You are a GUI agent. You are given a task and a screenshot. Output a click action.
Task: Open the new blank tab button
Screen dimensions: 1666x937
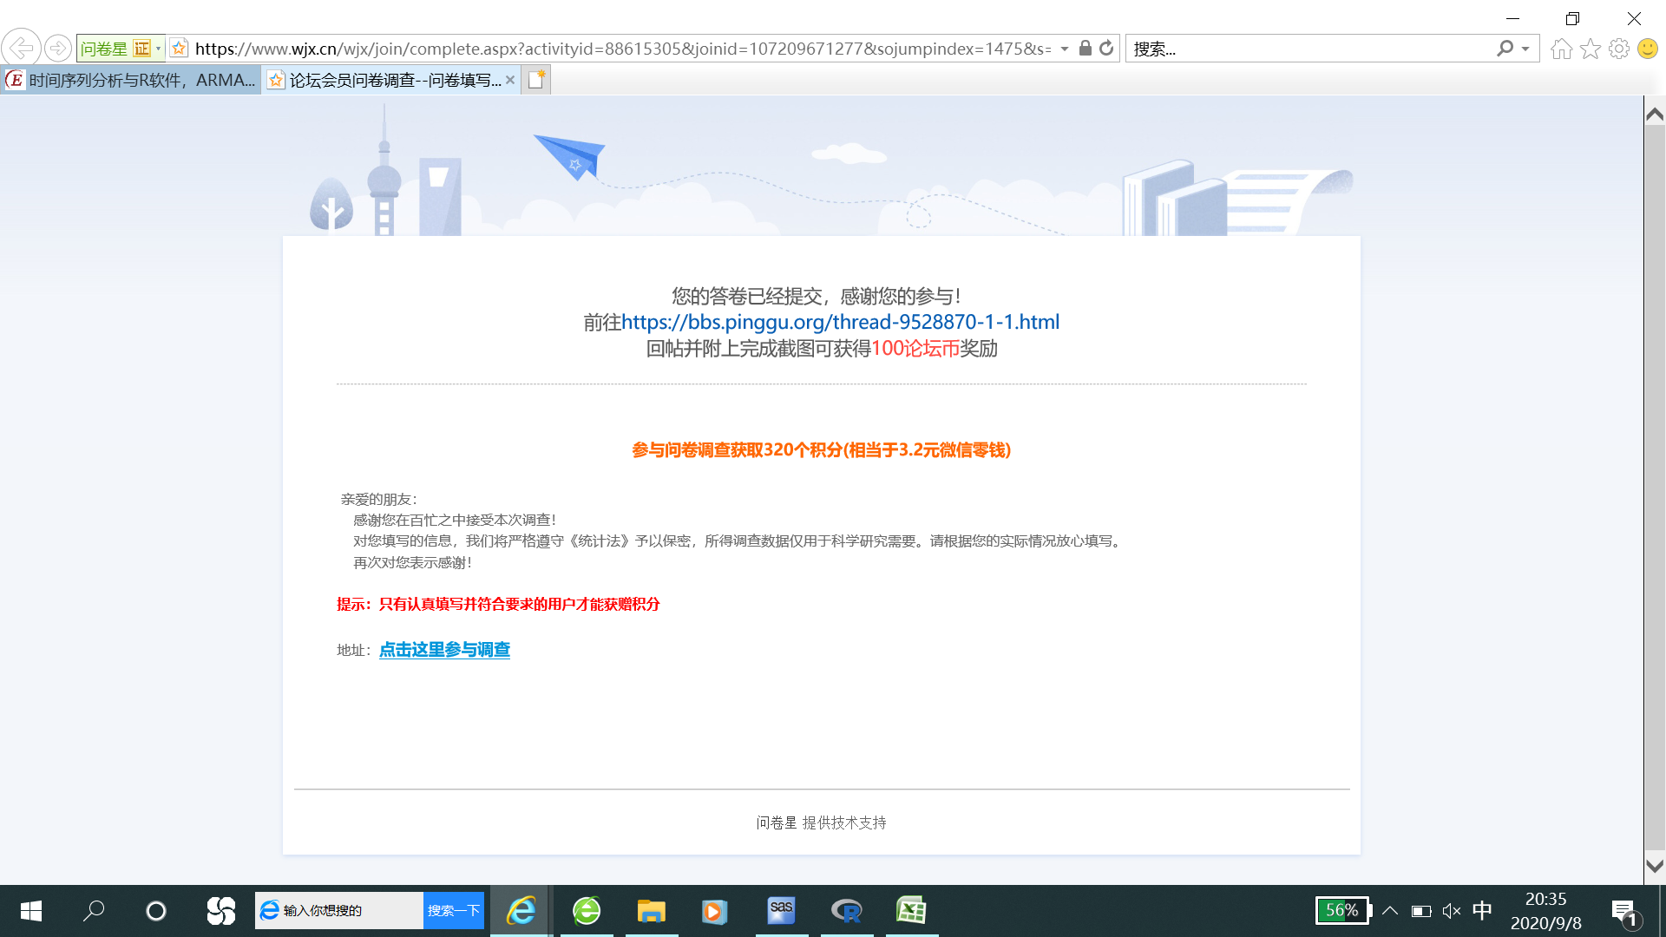[536, 80]
